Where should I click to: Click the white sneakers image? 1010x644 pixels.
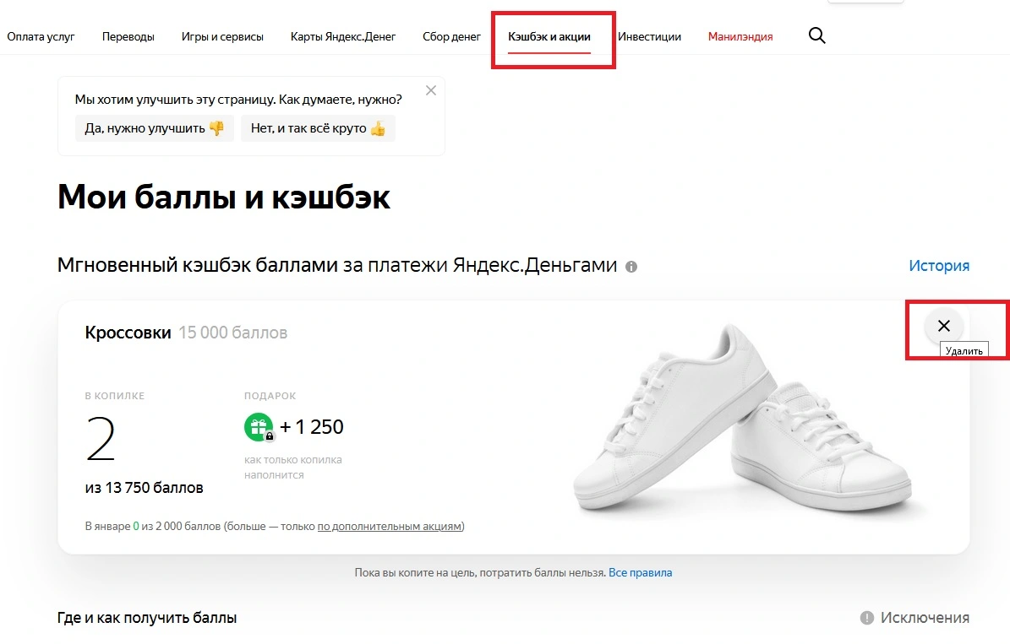click(743, 419)
